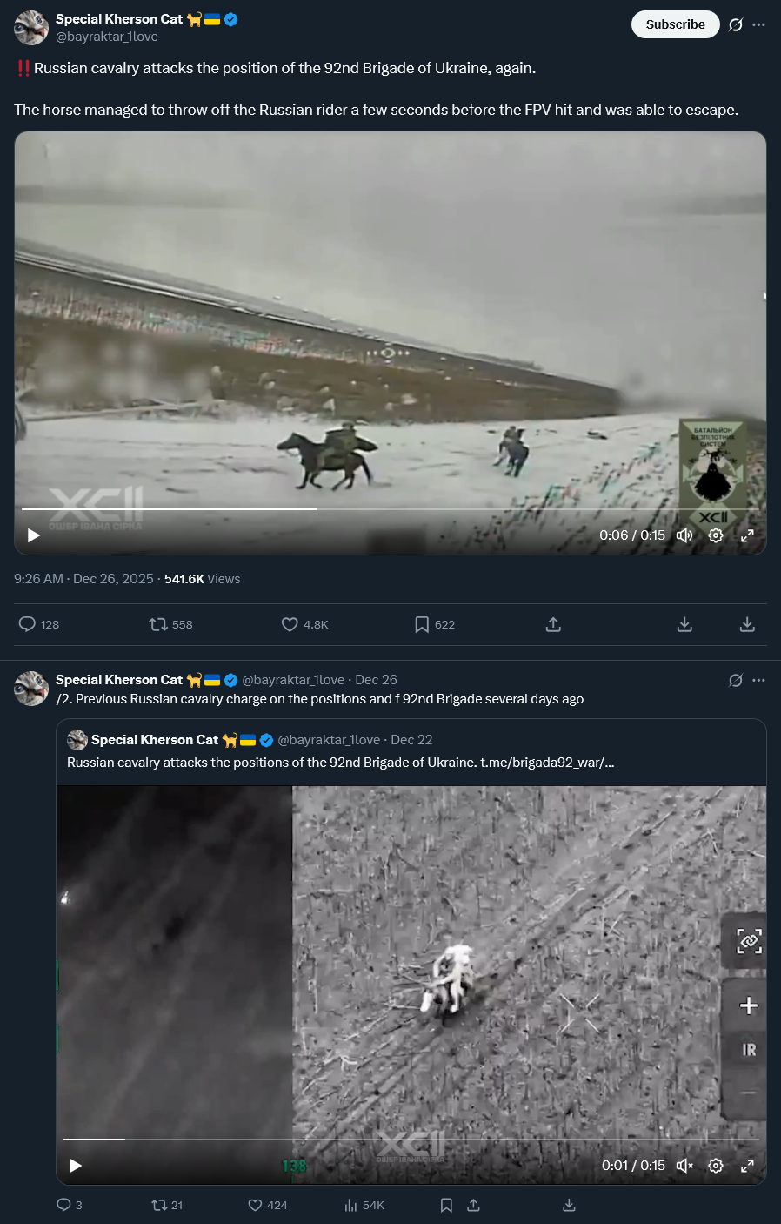Like the reply with 424 likes
Viewport: 781px width, 1224px height.
(x=268, y=1205)
